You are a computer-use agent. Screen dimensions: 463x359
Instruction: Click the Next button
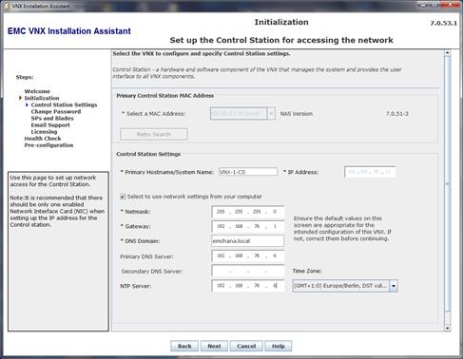[214, 346]
